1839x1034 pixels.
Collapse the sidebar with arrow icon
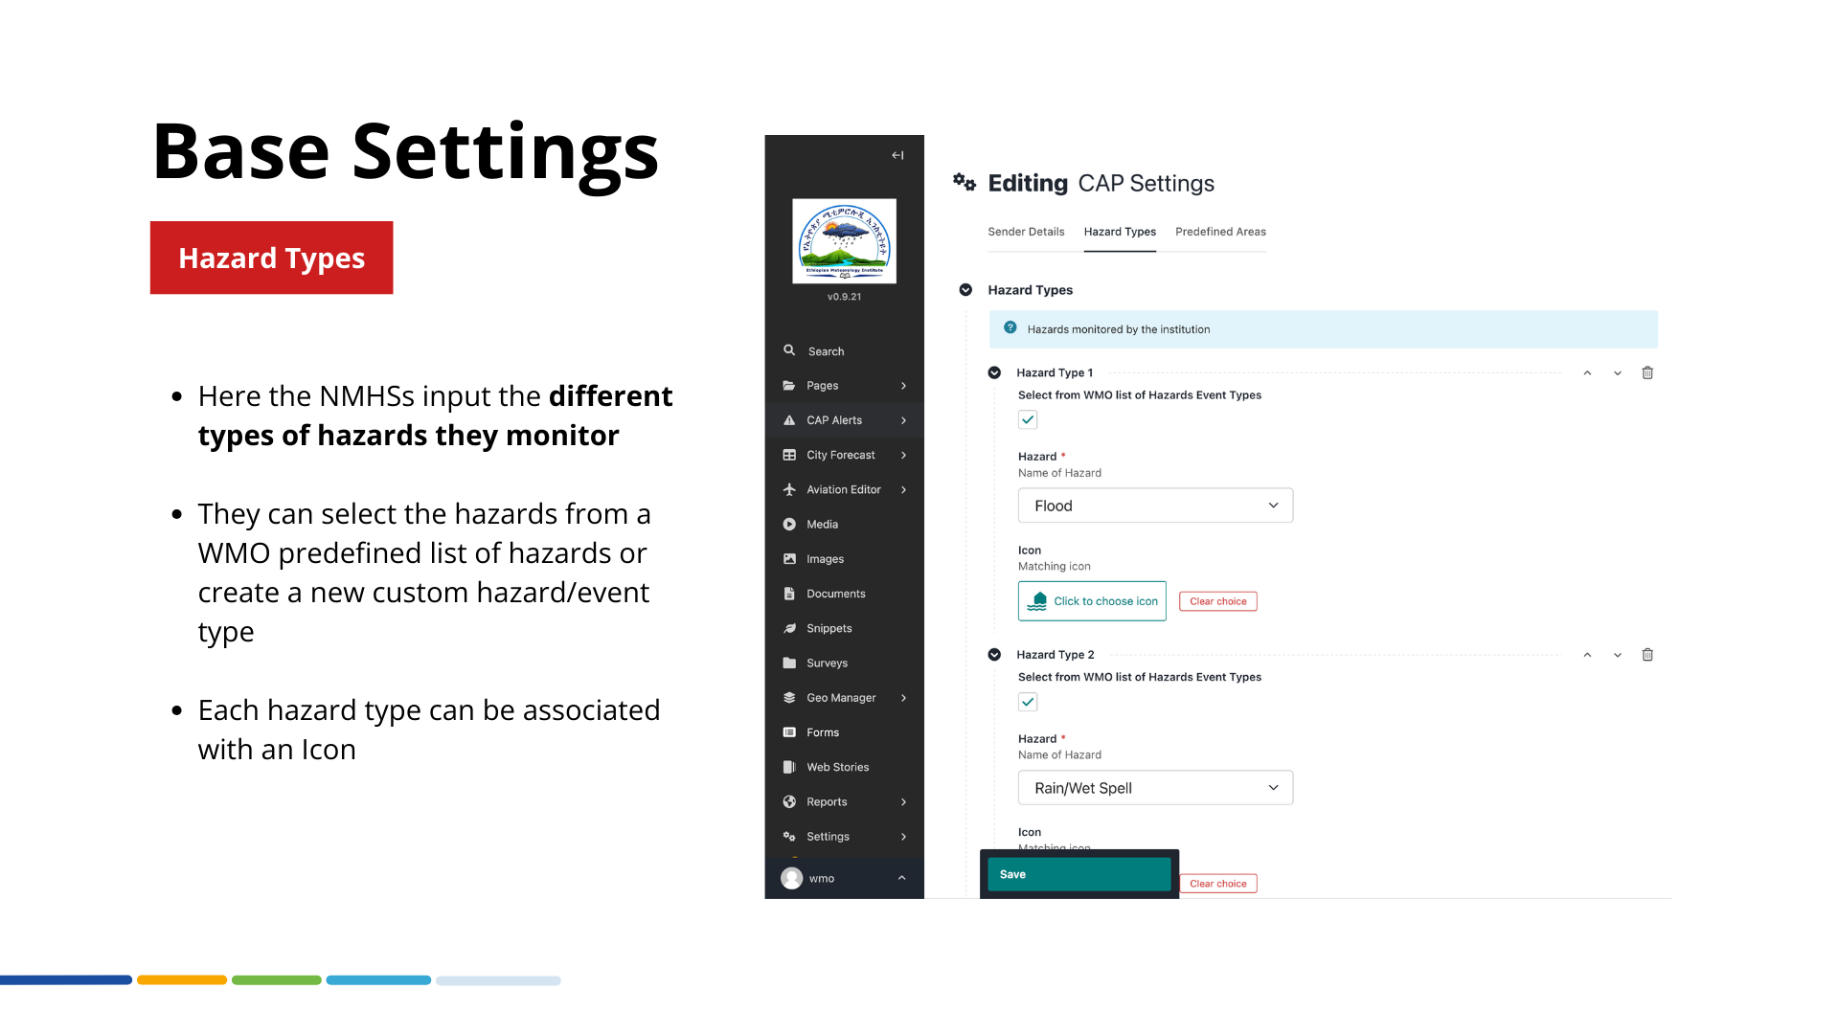(x=897, y=155)
